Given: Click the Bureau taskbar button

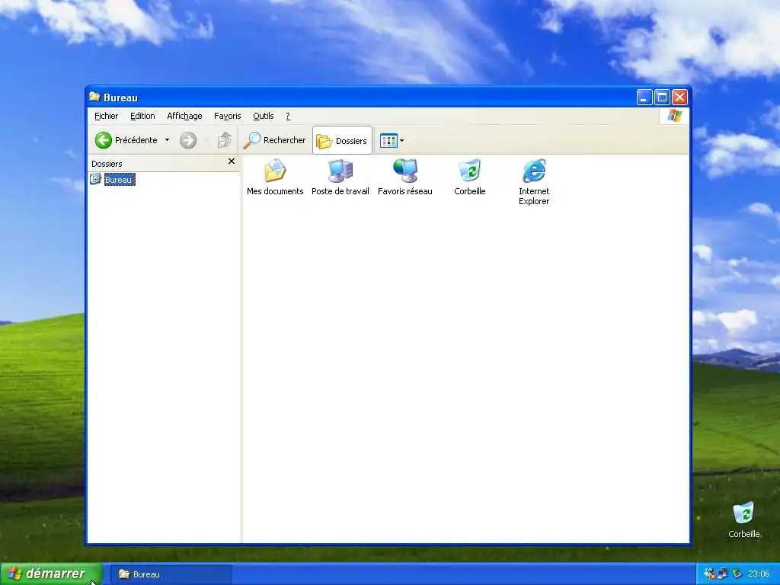Looking at the screenshot, I should click(171, 574).
